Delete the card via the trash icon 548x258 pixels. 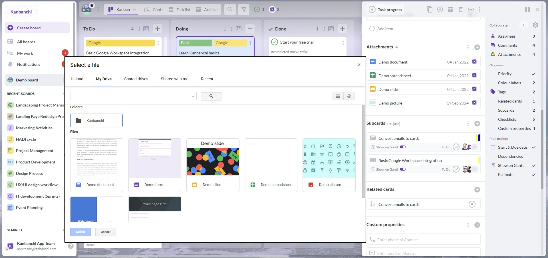coord(460,9)
